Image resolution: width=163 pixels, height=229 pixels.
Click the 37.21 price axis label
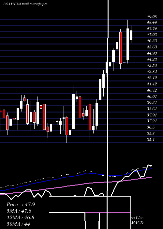pyautogui.click(x=152, y=121)
